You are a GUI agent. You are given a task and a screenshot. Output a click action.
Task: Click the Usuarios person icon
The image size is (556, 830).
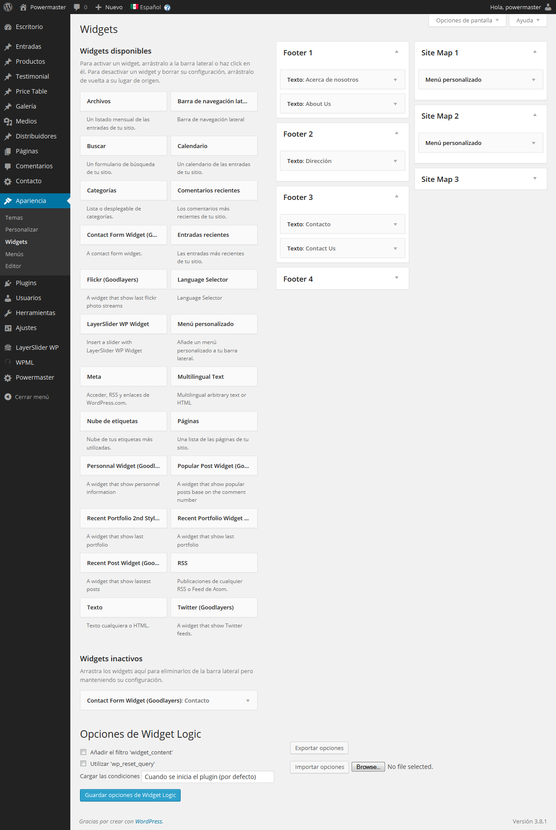(x=8, y=298)
